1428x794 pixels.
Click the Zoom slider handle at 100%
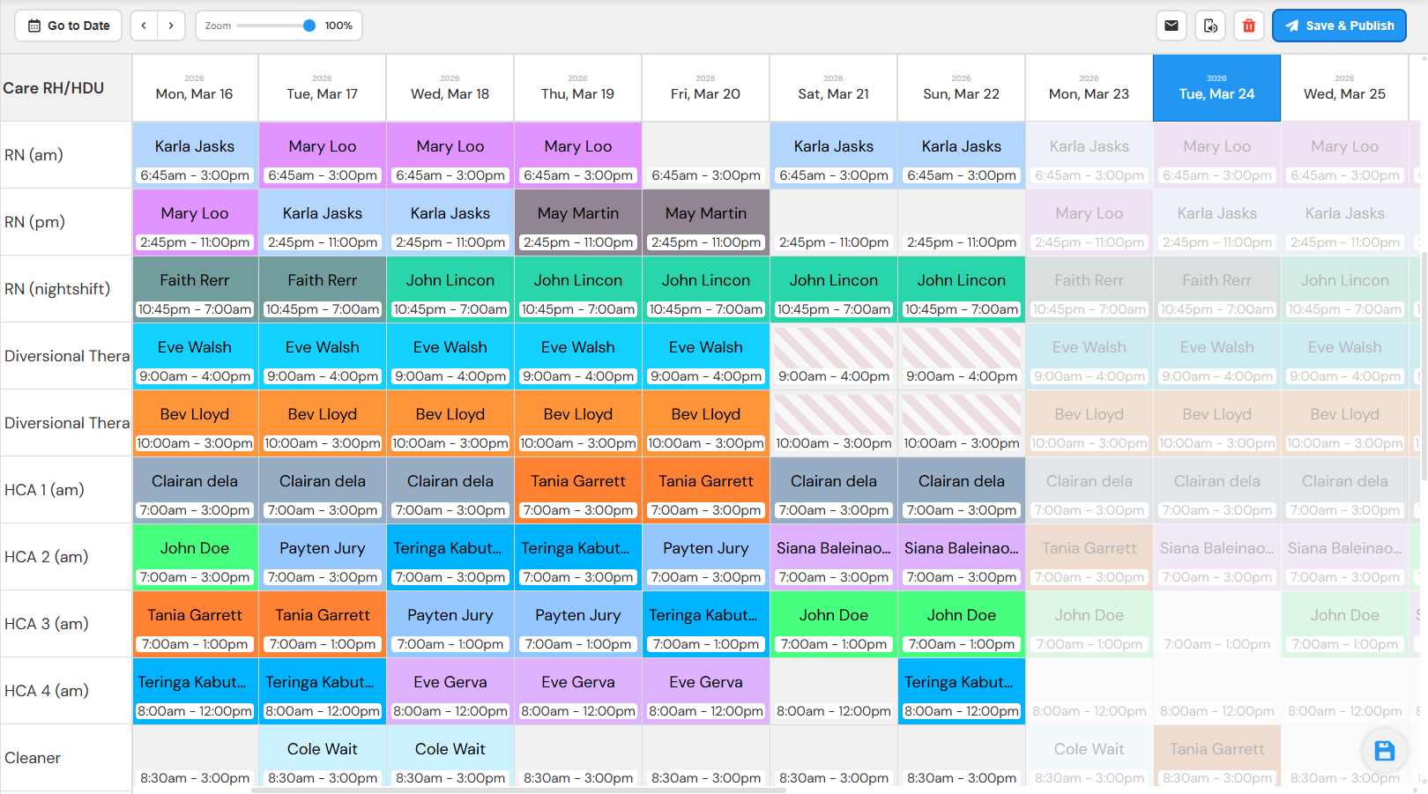pyautogui.click(x=310, y=26)
